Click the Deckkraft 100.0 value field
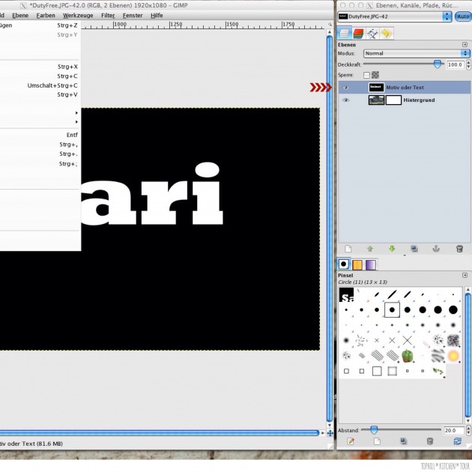The height and width of the screenshot is (472, 472). pos(456,64)
